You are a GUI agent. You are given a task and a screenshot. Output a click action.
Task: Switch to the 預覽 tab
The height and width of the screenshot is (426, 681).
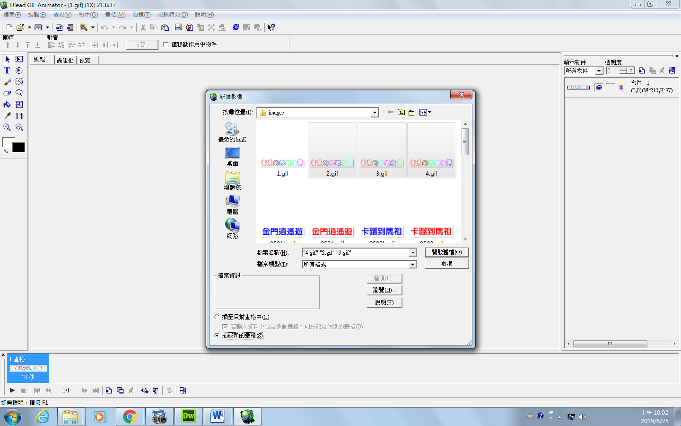(85, 60)
